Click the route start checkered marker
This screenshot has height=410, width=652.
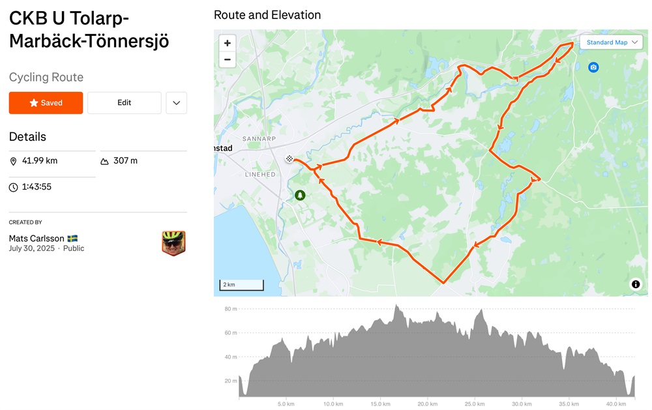(x=289, y=158)
